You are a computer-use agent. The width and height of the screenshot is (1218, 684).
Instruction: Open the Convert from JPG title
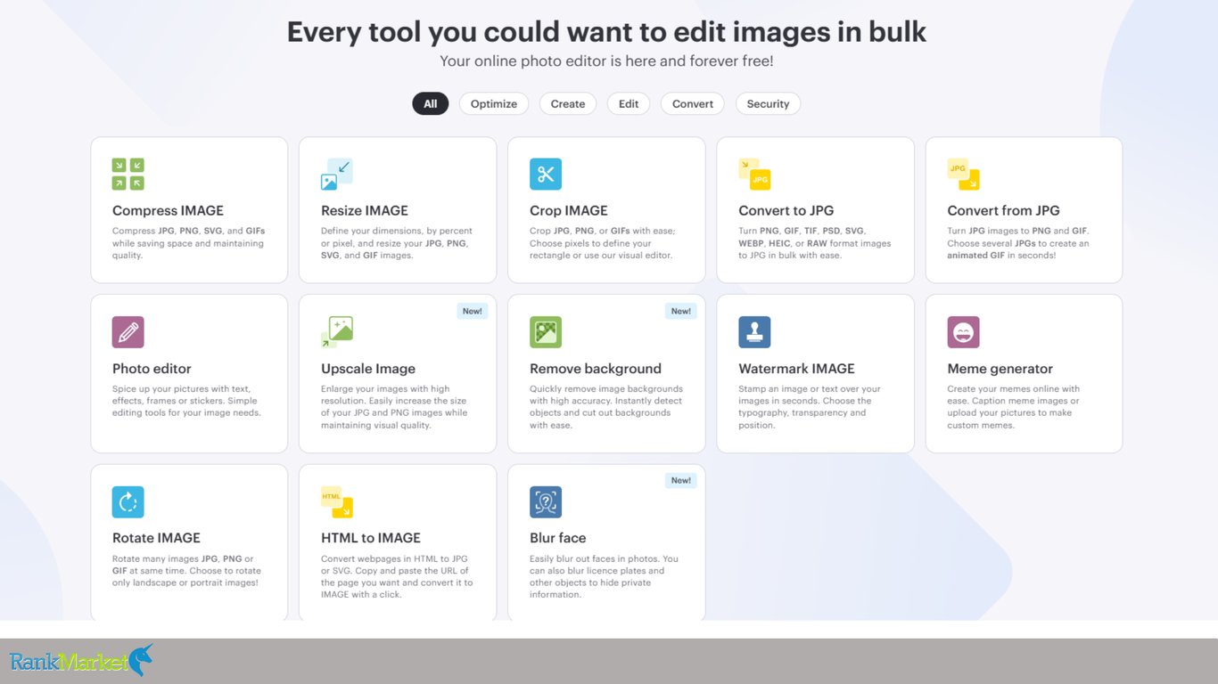click(1004, 211)
